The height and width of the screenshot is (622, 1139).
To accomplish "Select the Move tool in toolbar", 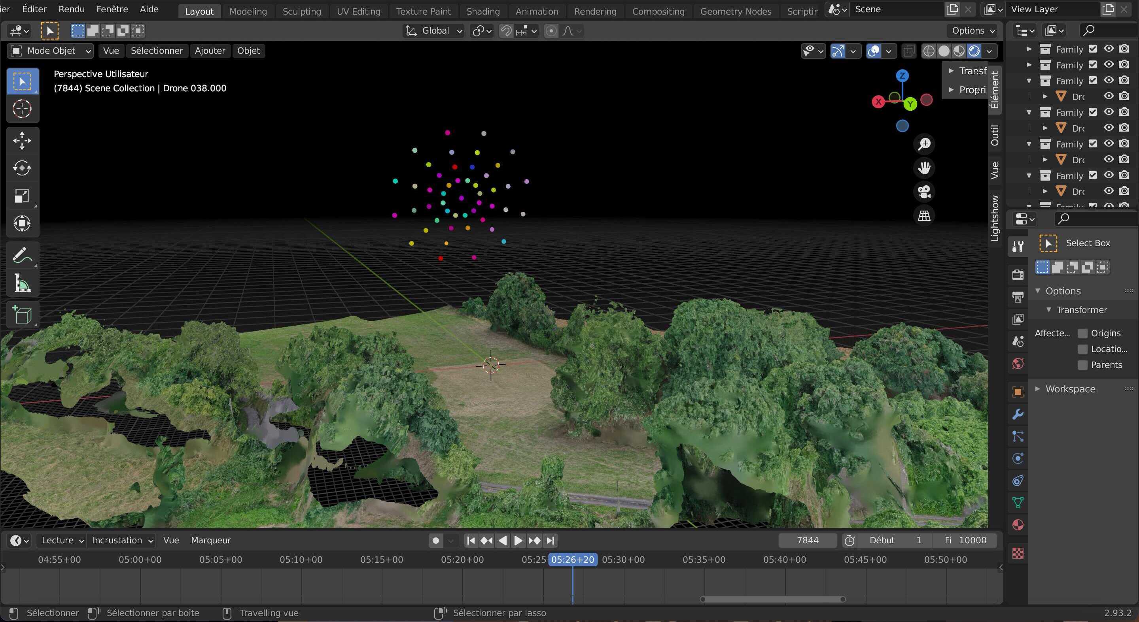I will click(x=22, y=141).
